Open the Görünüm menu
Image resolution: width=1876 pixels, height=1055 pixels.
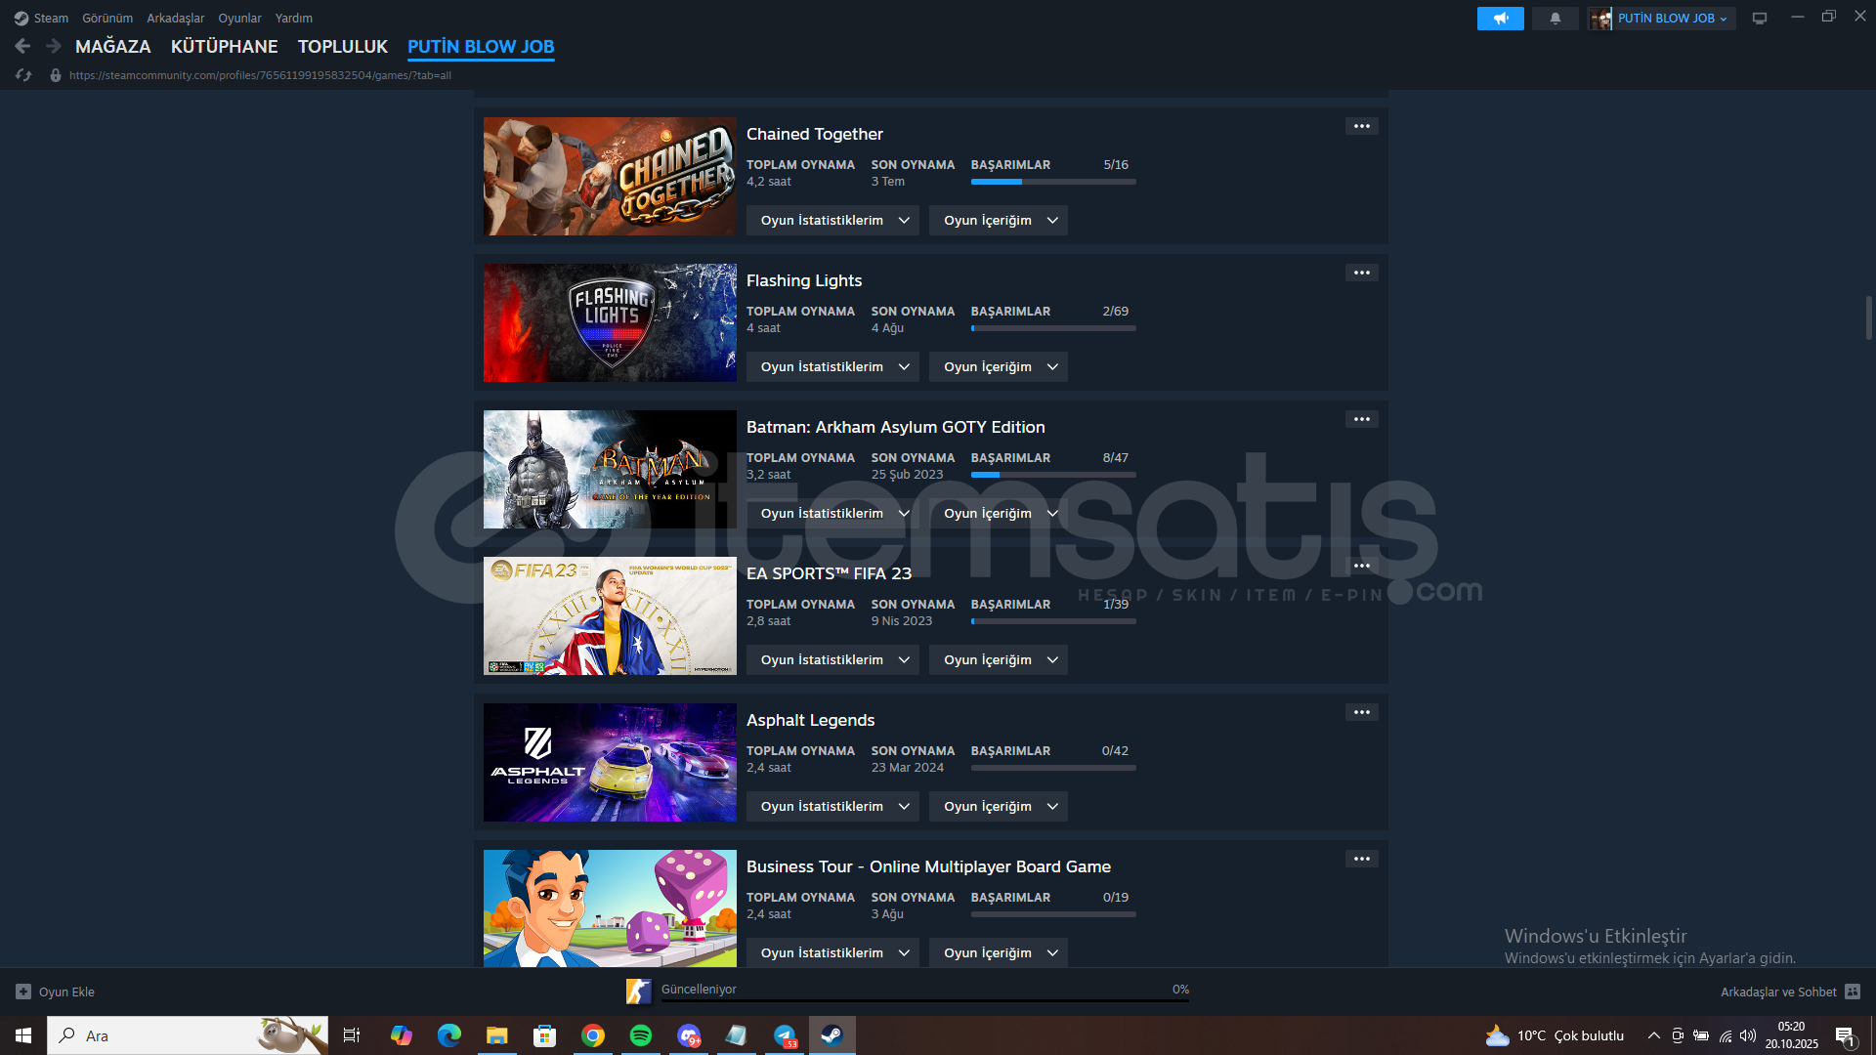107,19
